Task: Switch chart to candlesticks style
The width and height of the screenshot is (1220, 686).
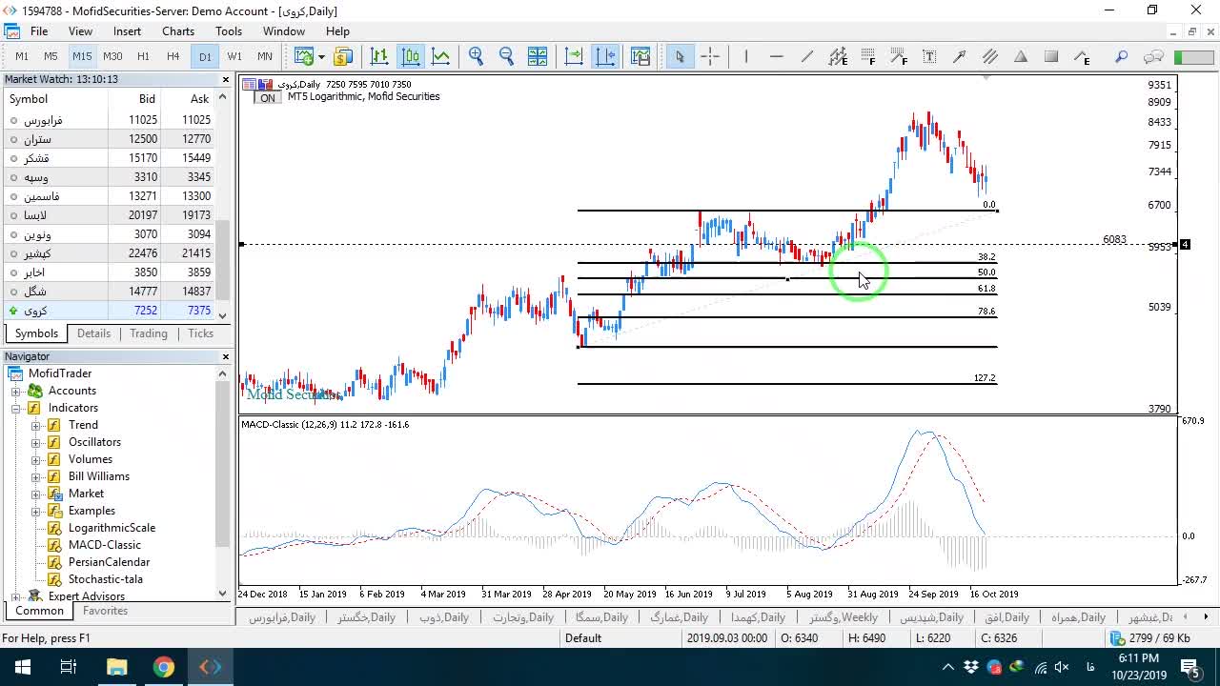Action: pos(411,56)
